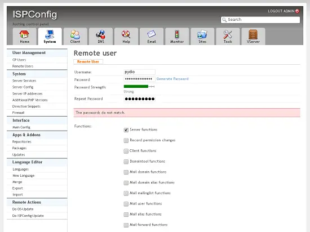This screenshot has width=310, height=232.
Task: Enable Mail domain functions checkbox
Action: pos(126,172)
